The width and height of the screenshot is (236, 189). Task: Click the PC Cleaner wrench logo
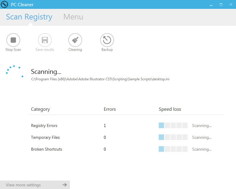(4, 4)
